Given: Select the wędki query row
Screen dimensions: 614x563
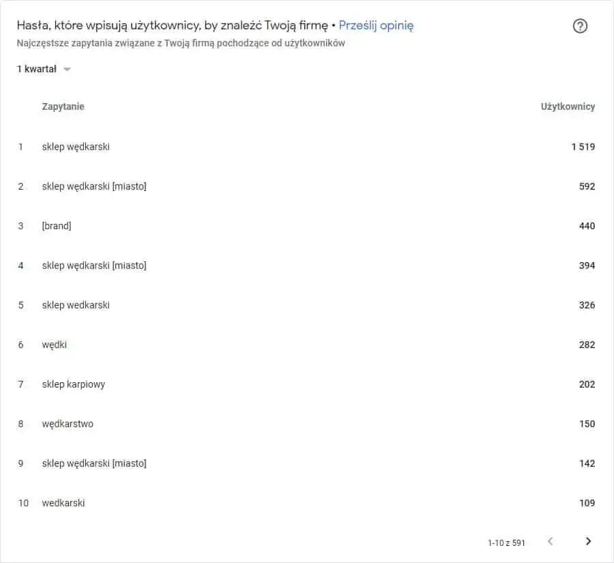Looking at the screenshot, I should click(x=306, y=345).
